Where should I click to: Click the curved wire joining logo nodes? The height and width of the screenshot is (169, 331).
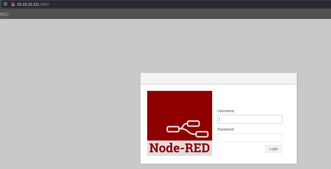pos(186,129)
